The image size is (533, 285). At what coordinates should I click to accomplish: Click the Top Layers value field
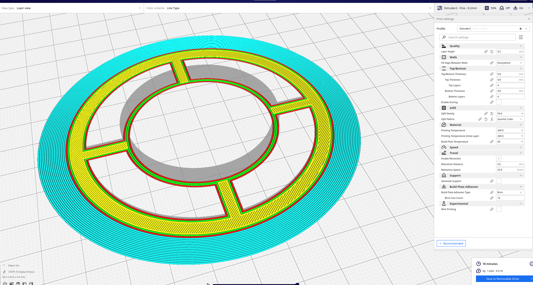pos(510,85)
